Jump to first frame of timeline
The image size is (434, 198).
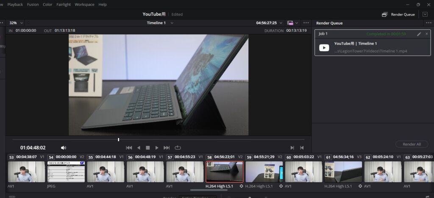(x=129, y=148)
